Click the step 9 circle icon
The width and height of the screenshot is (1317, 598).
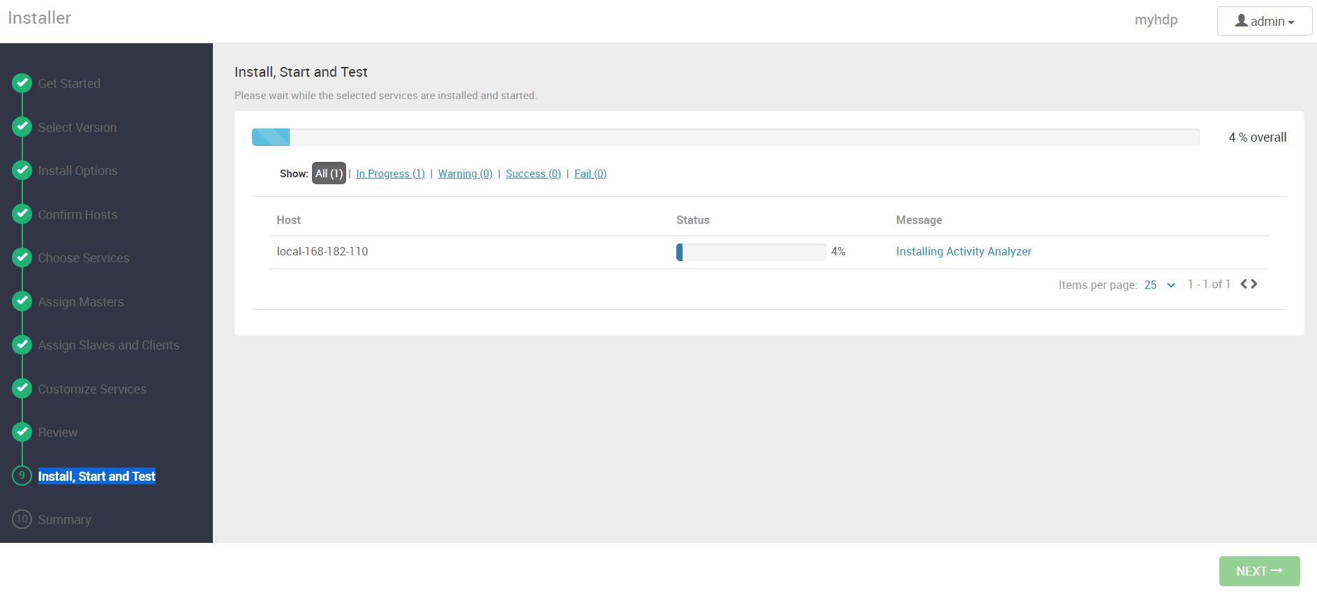click(x=22, y=476)
